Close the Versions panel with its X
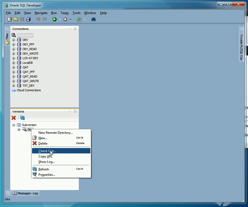The height and width of the screenshot is (207, 248). [x=69, y=111]
